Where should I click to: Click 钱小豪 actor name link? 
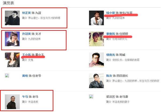tap(111, 13)
